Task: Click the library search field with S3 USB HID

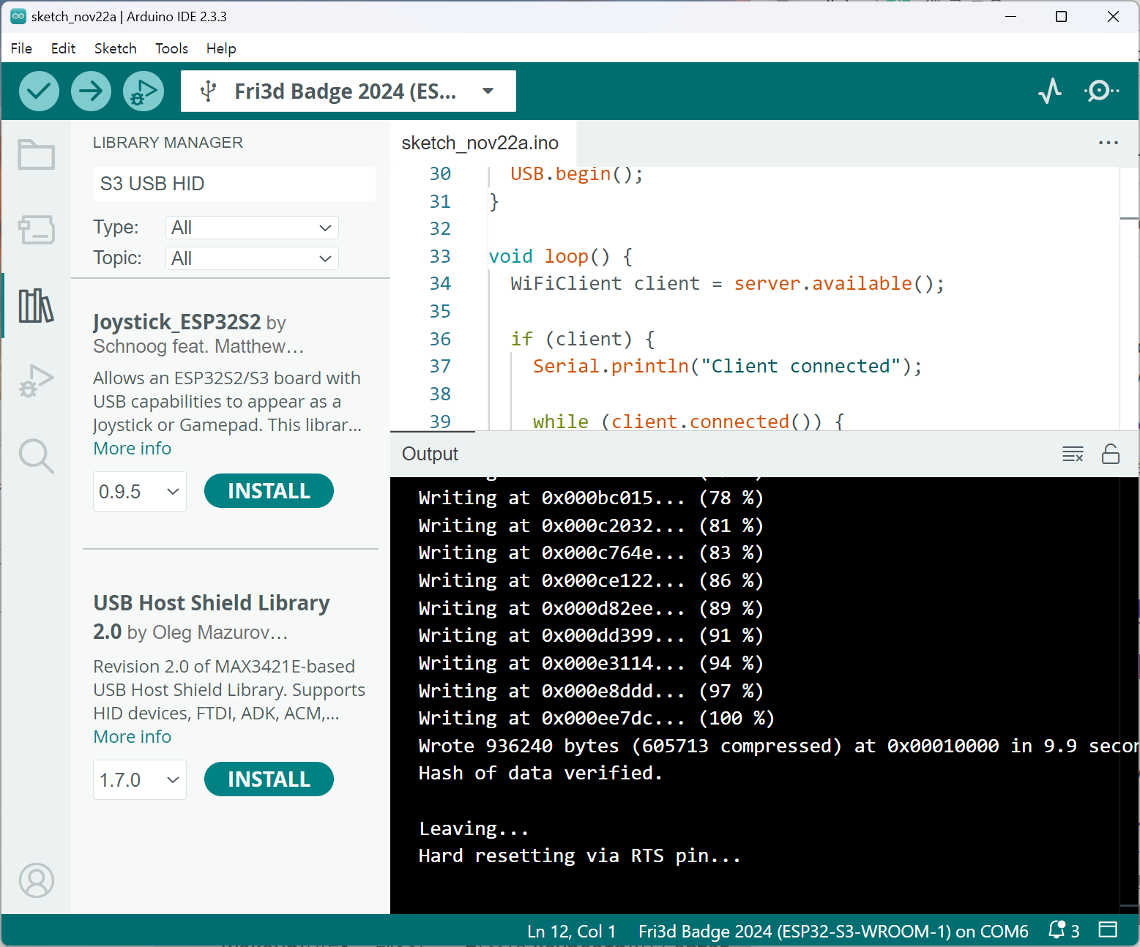Action: click(x=234, y=184)
